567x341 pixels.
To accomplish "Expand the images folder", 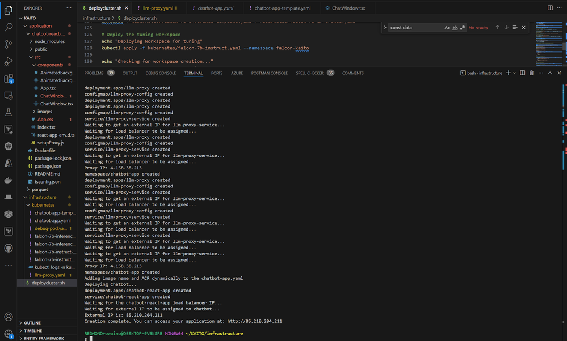I will (x=33, y=112).
